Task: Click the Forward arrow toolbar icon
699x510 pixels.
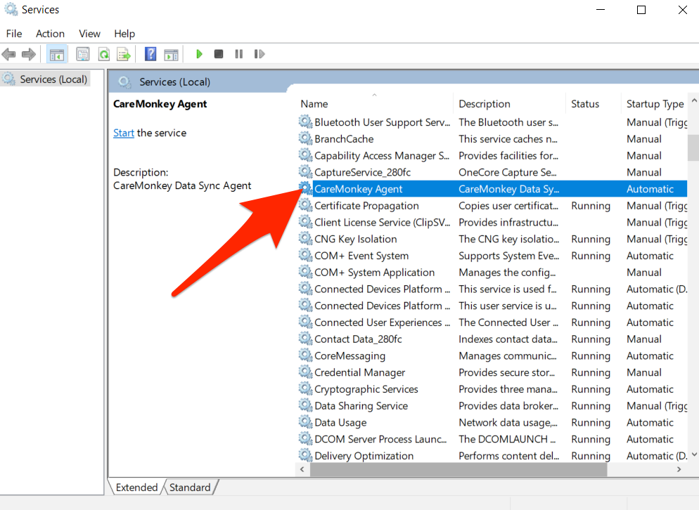Action: click(29, 54)
